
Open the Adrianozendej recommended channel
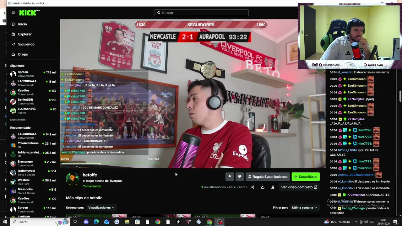(x=33, y=154)
